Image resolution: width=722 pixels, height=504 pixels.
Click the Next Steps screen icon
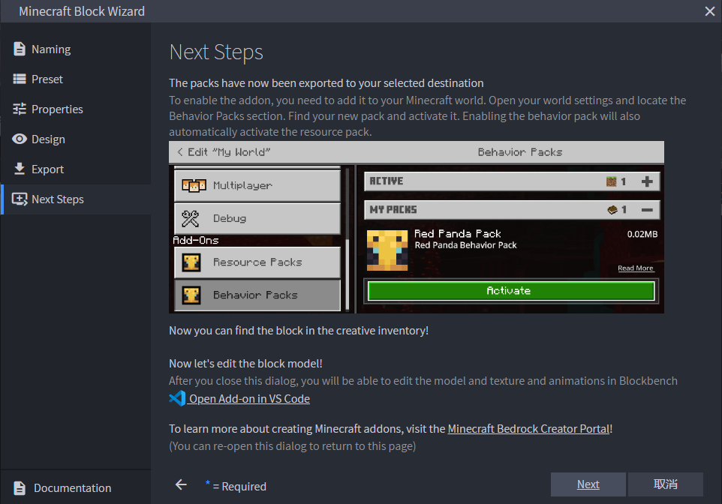(x=20, y=199)
